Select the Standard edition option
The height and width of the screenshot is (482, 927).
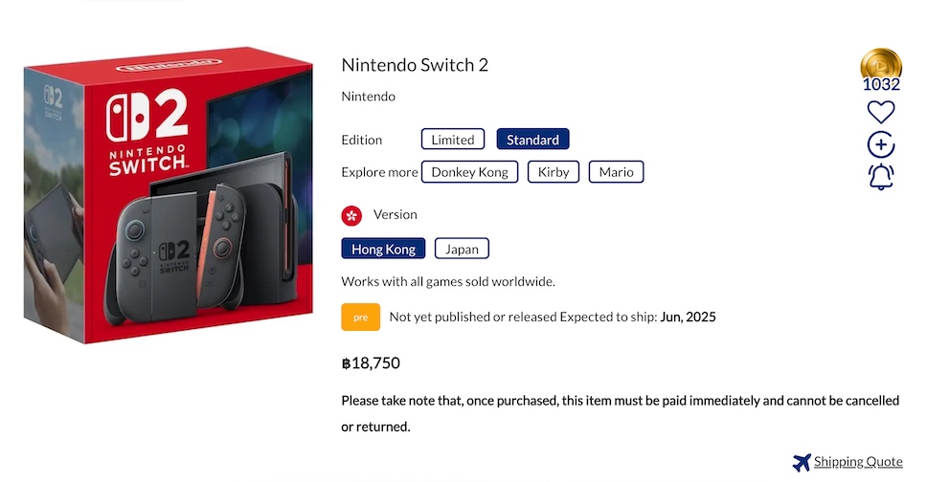[532, 140]
